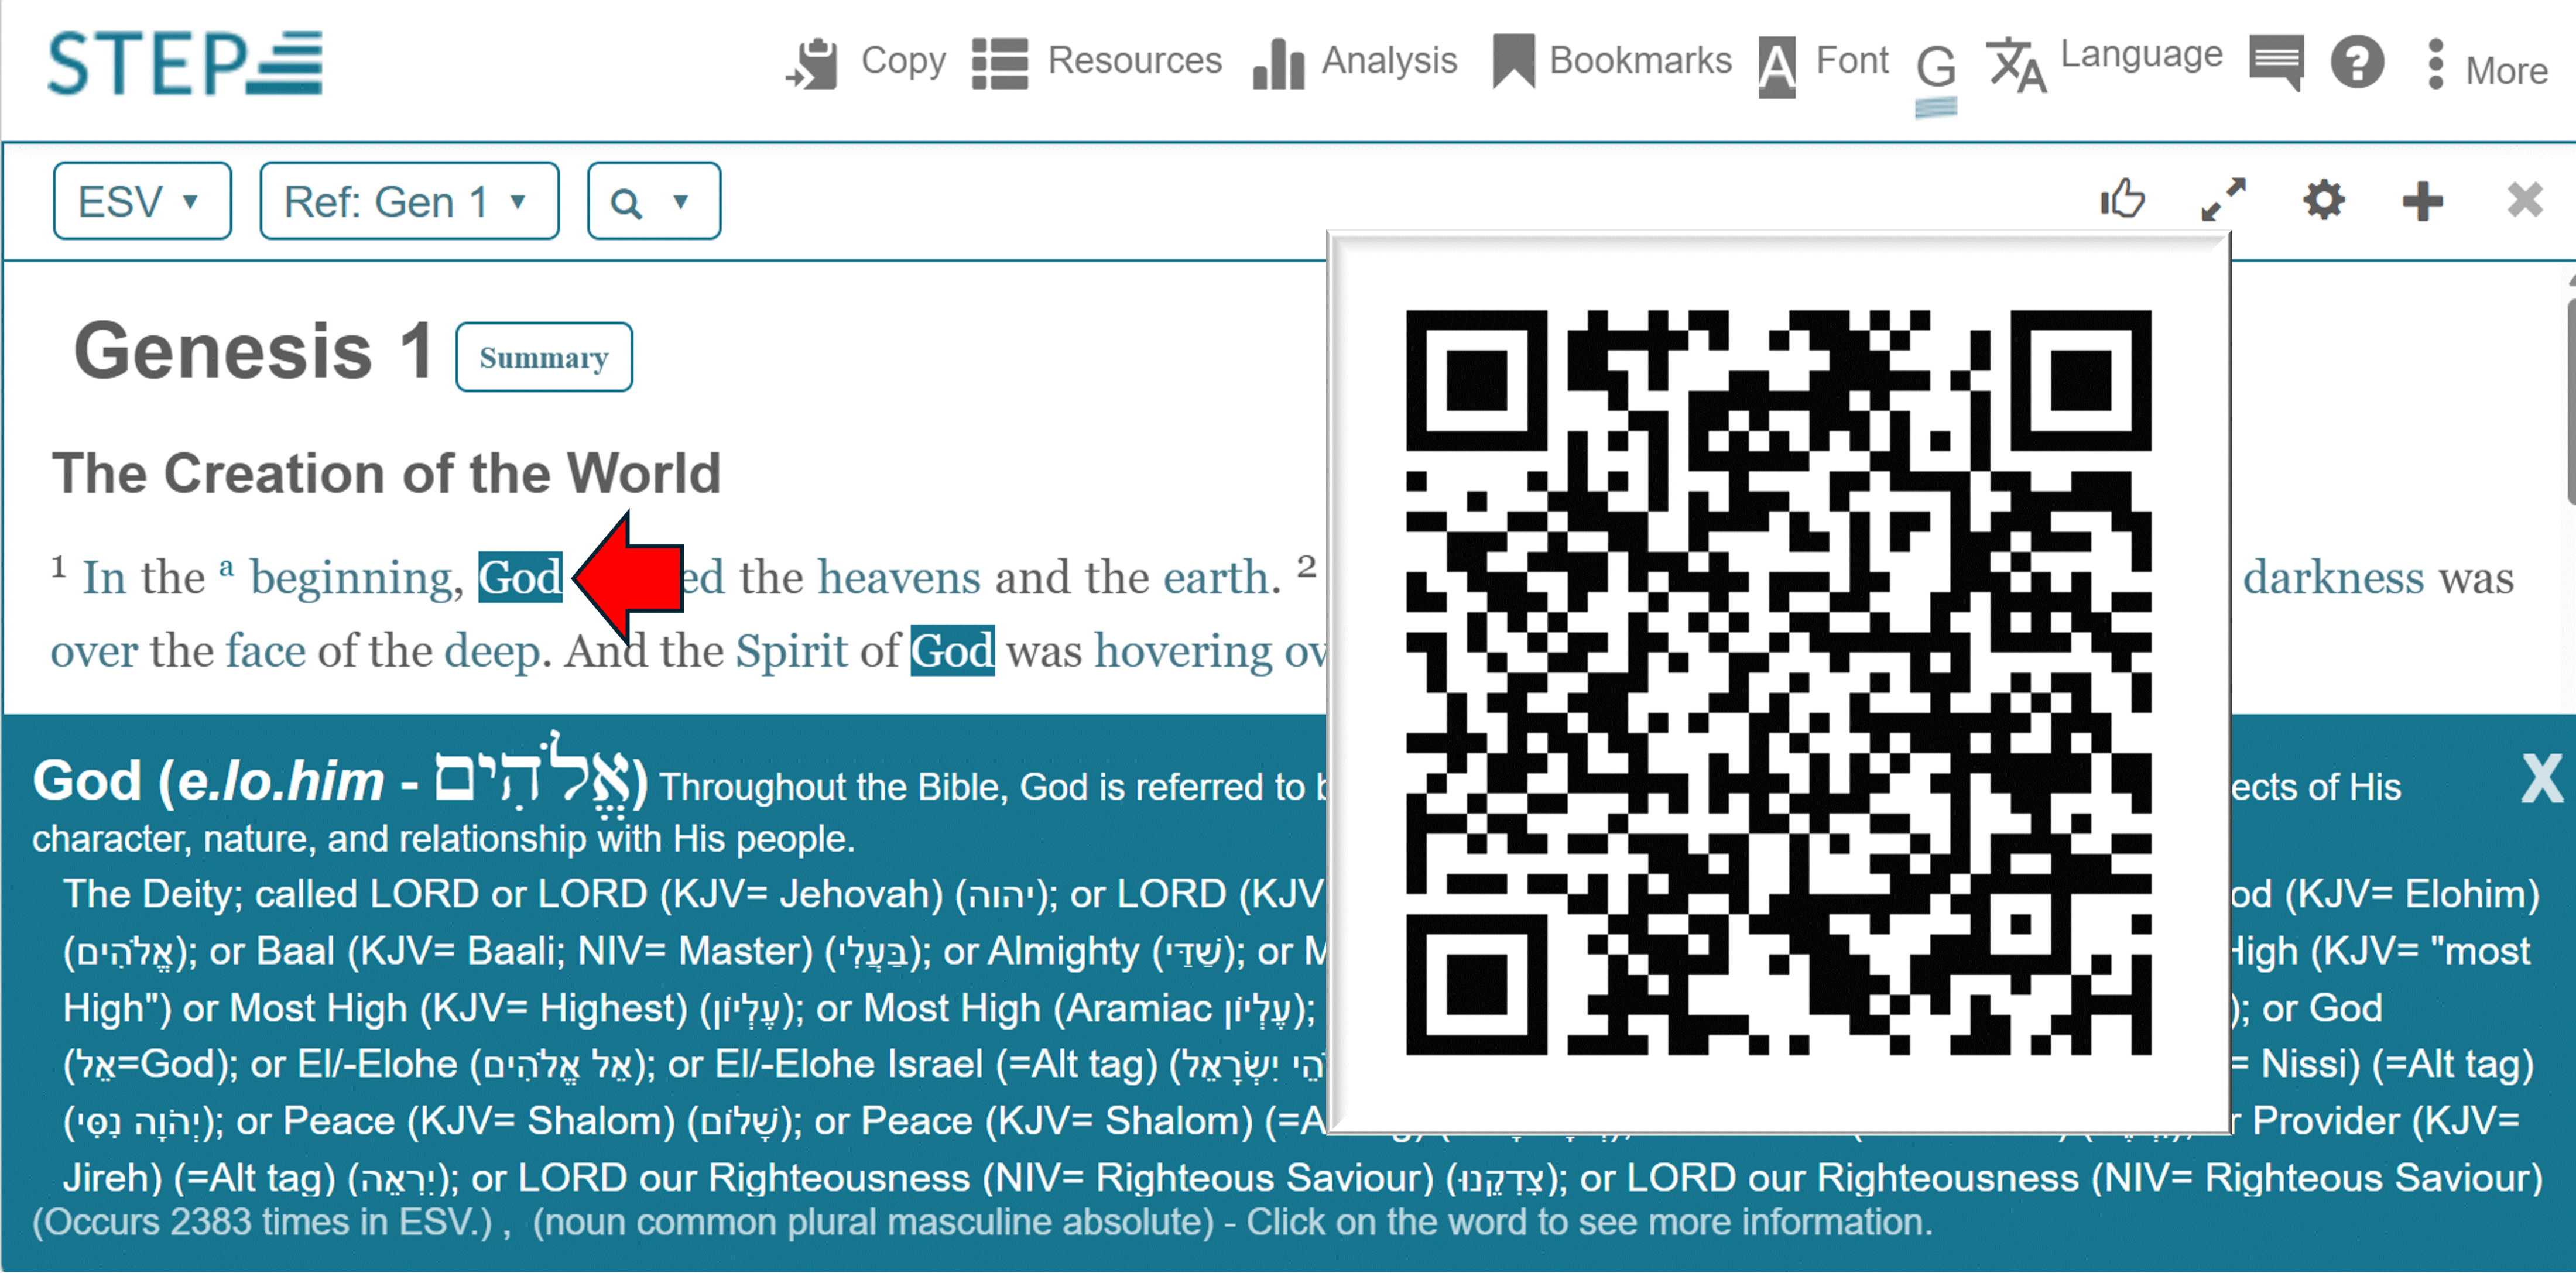Screen dimensions: 2576x1273
Task: Open the help question mark
Action: coord(2357,63)
